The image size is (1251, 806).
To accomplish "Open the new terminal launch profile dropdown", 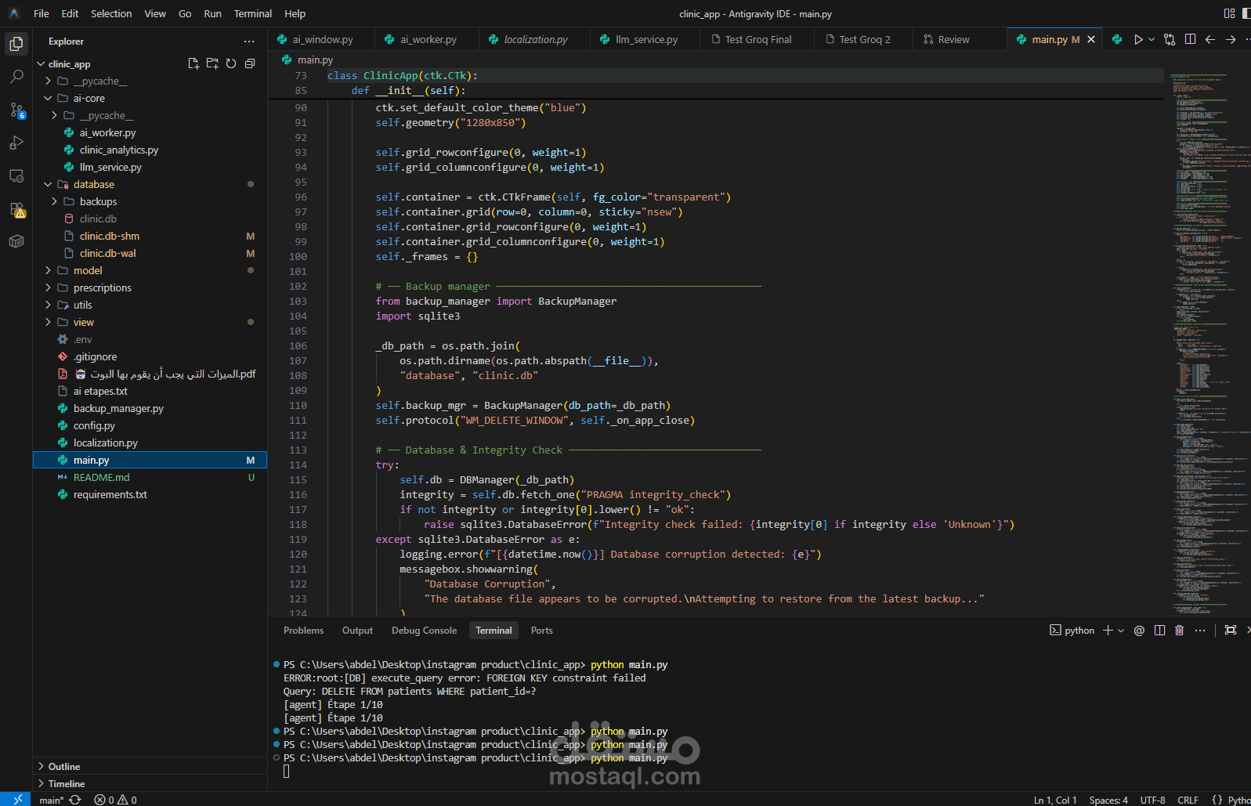I will pos(1121,631).
